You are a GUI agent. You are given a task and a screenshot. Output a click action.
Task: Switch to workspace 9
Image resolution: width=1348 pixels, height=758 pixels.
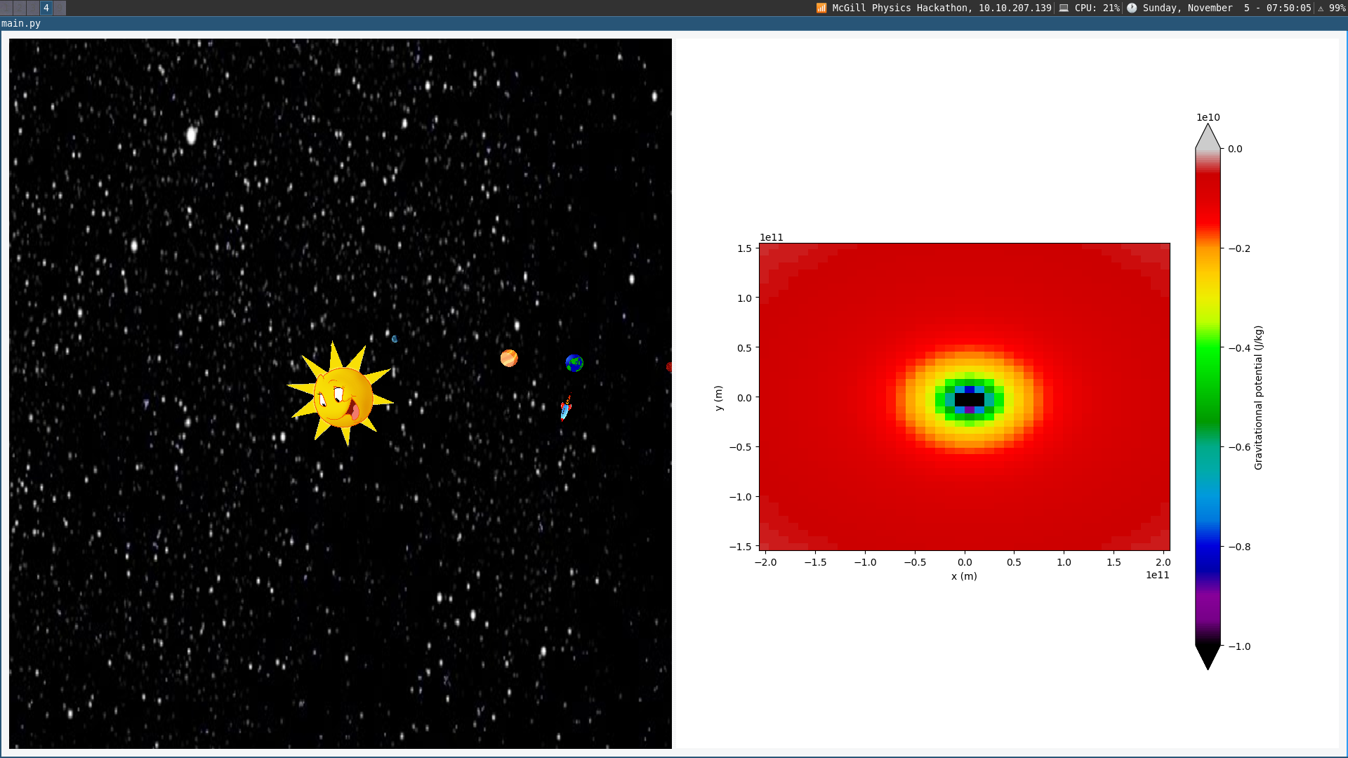tap(60, 8)
